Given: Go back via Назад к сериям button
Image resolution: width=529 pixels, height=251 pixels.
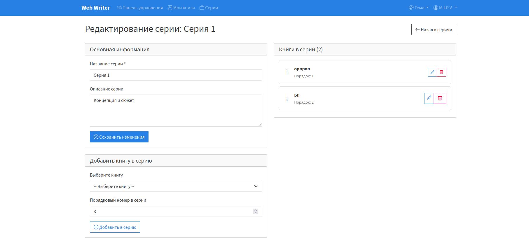Looking at the screenshot, I should 434,29.
